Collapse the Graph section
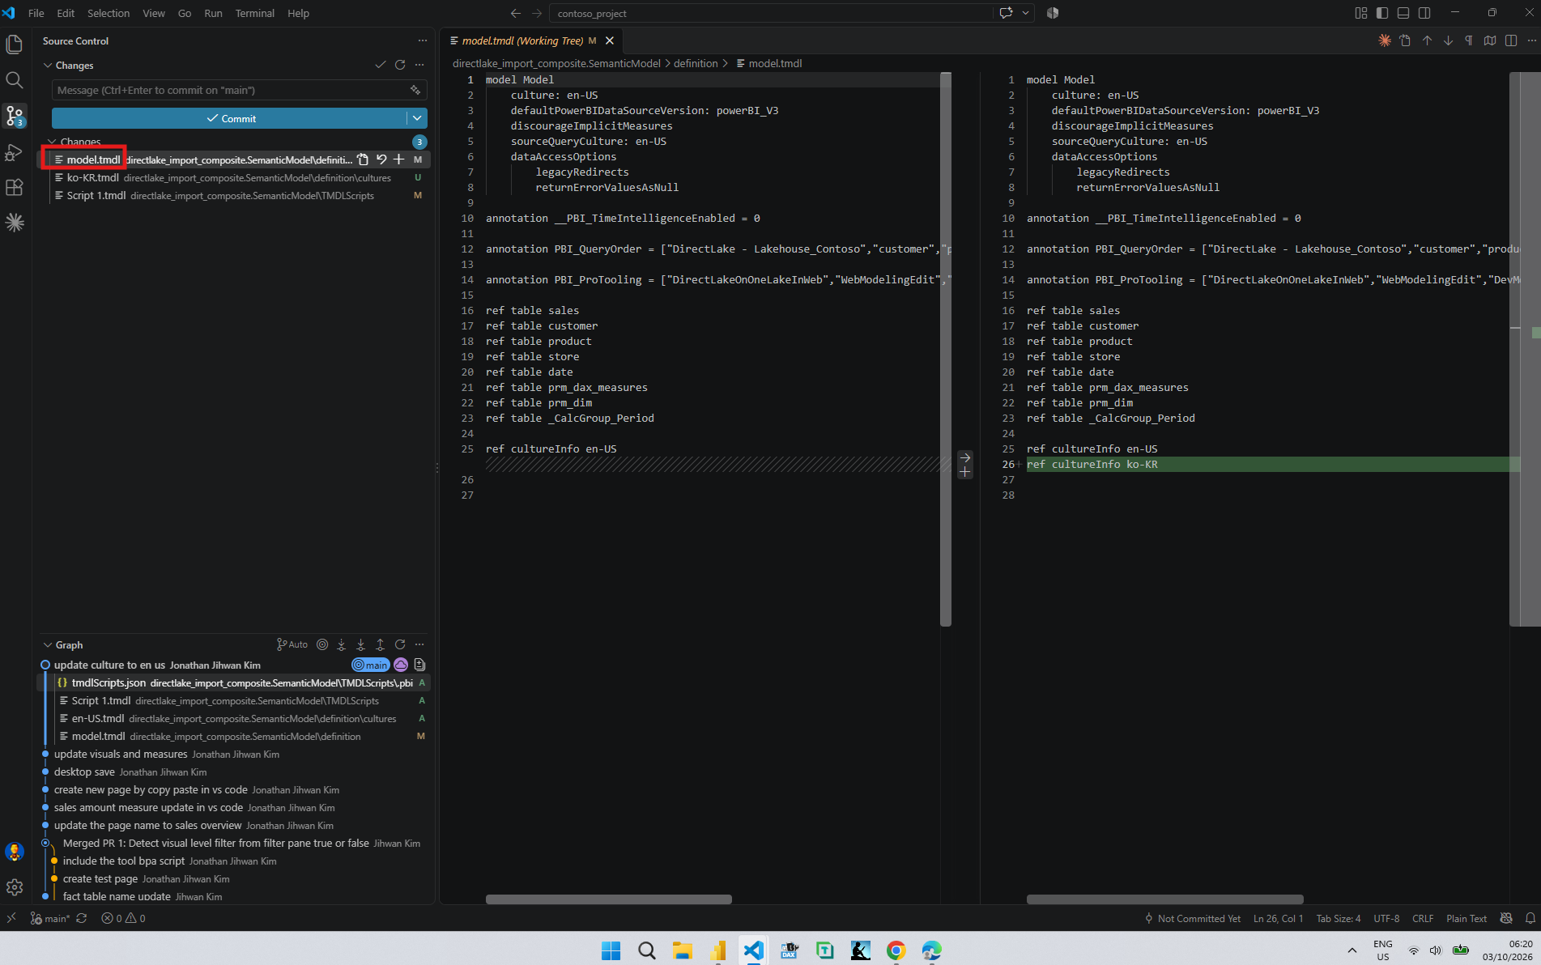 coord(48,644)
